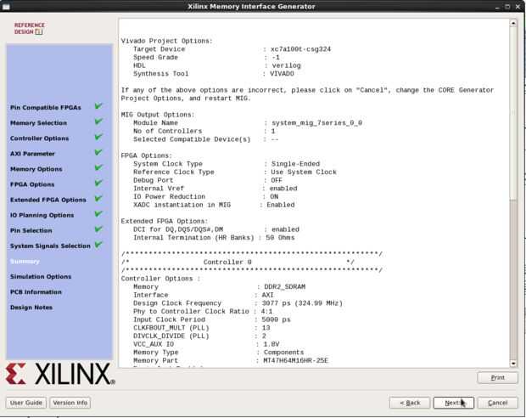Click the 'Controller 0' header text

point(227,262)
